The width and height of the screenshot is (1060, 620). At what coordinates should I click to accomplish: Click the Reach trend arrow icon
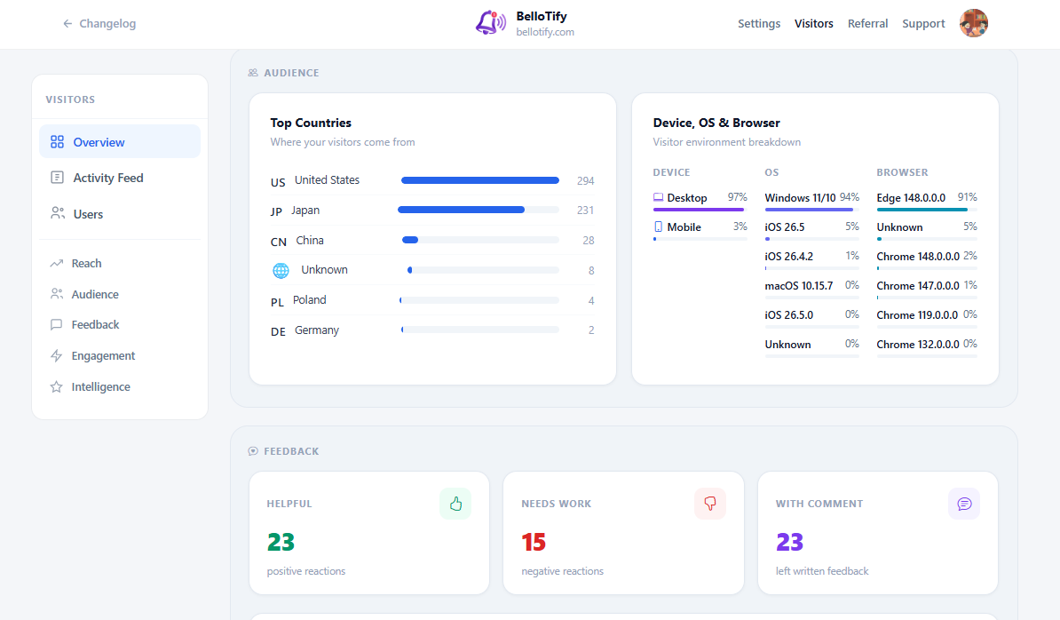(x=56, y=263)
